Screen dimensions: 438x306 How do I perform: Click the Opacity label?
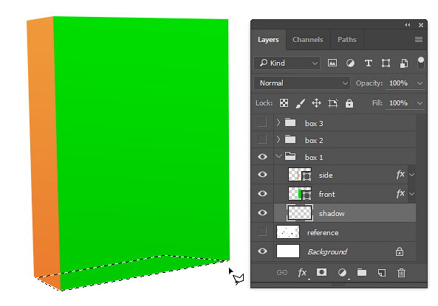tap(369, 83)
